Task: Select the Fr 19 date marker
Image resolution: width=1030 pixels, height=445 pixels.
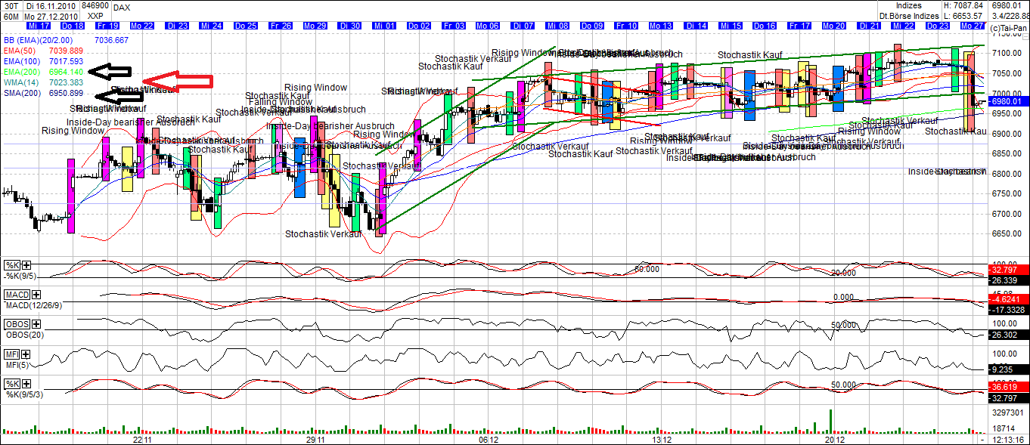Action: coord(107,26)
